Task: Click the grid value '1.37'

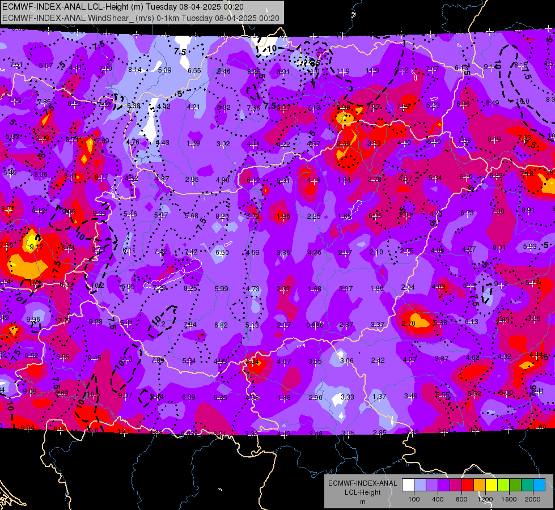Action: (379, 397)
